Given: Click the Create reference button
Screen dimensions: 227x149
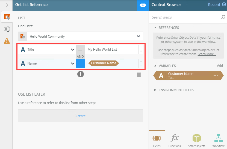Looking at the screenshot, I should pyautogui.click(x=81, y=116).
